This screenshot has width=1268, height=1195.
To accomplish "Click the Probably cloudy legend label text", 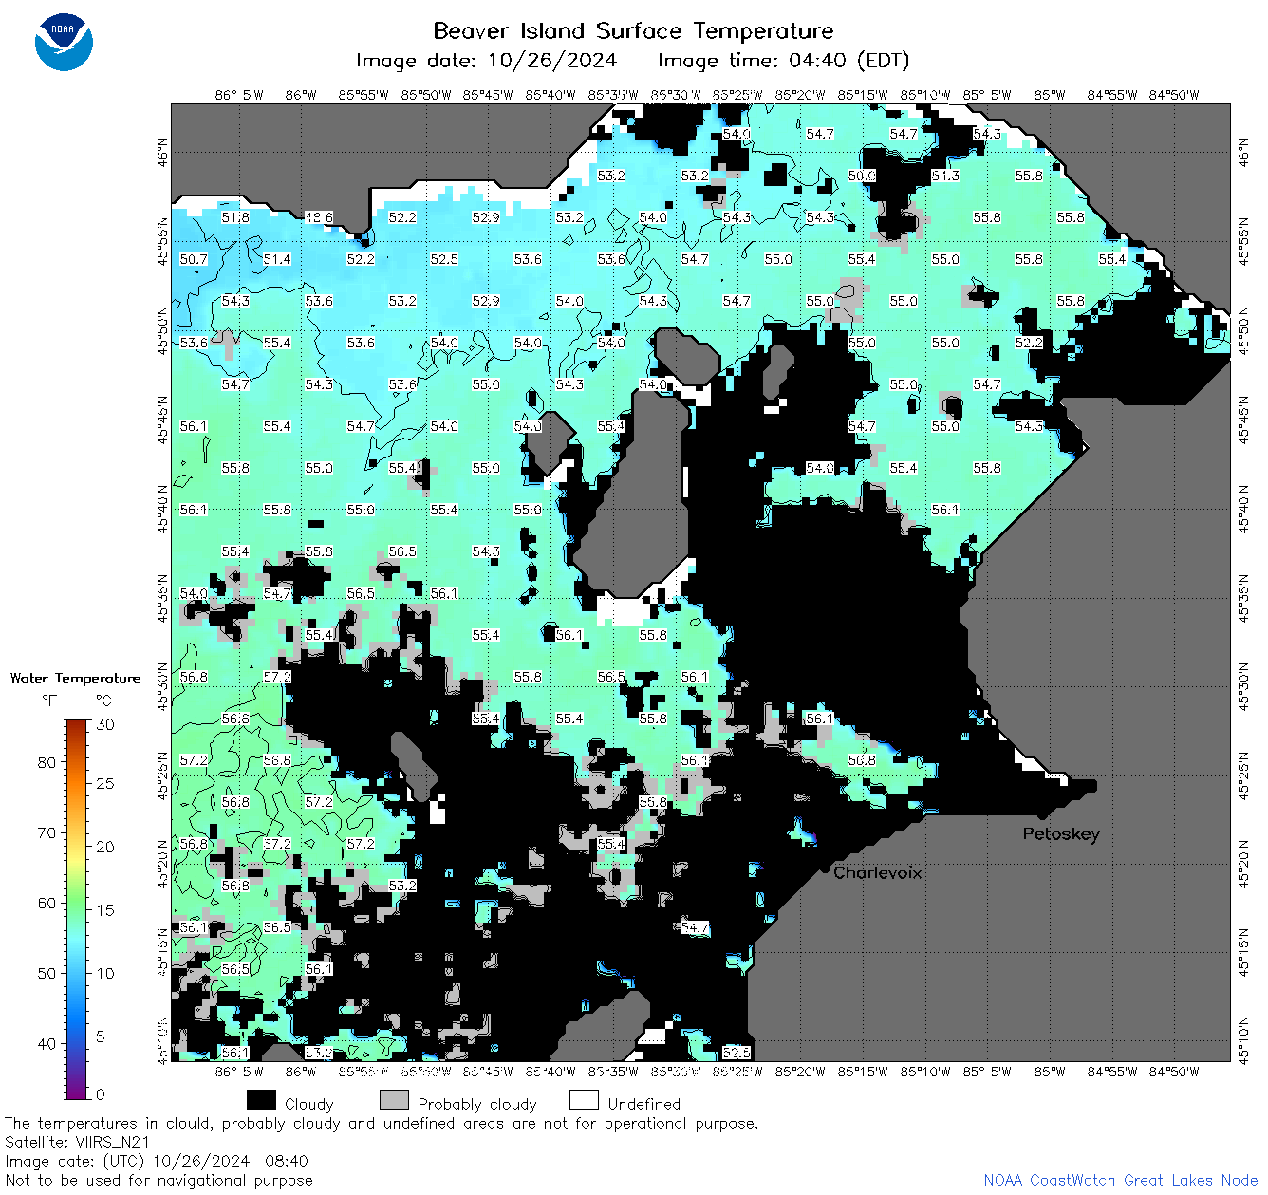I will pos(477,1104).
